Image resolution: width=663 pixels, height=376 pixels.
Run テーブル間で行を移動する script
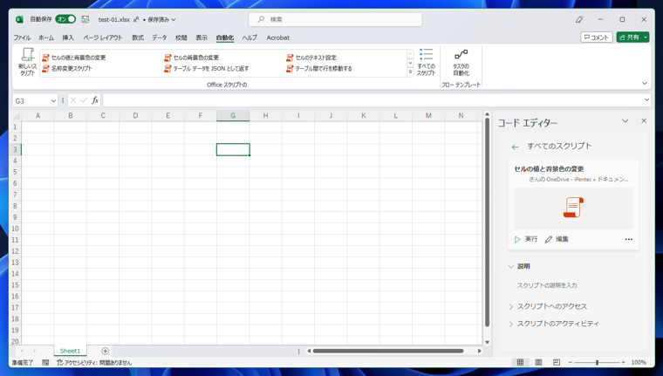click(318, 69)
